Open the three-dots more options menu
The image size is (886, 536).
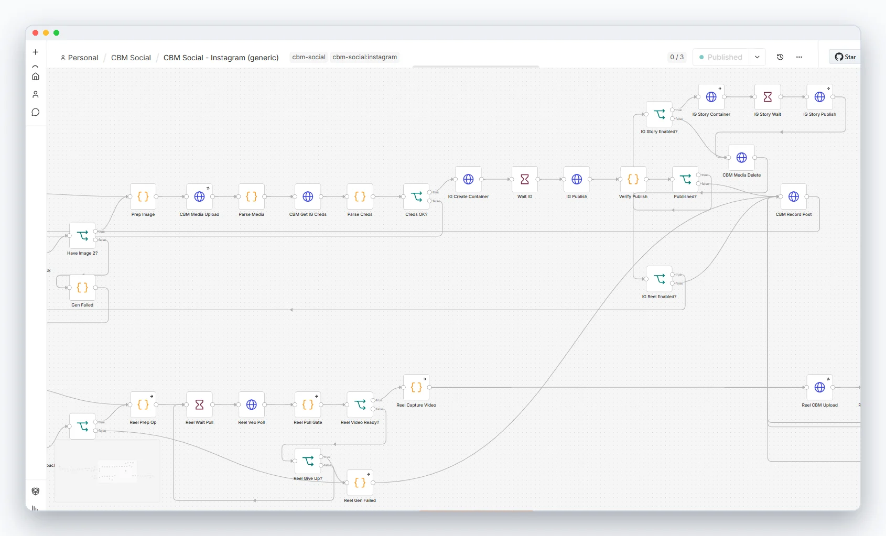799,57
